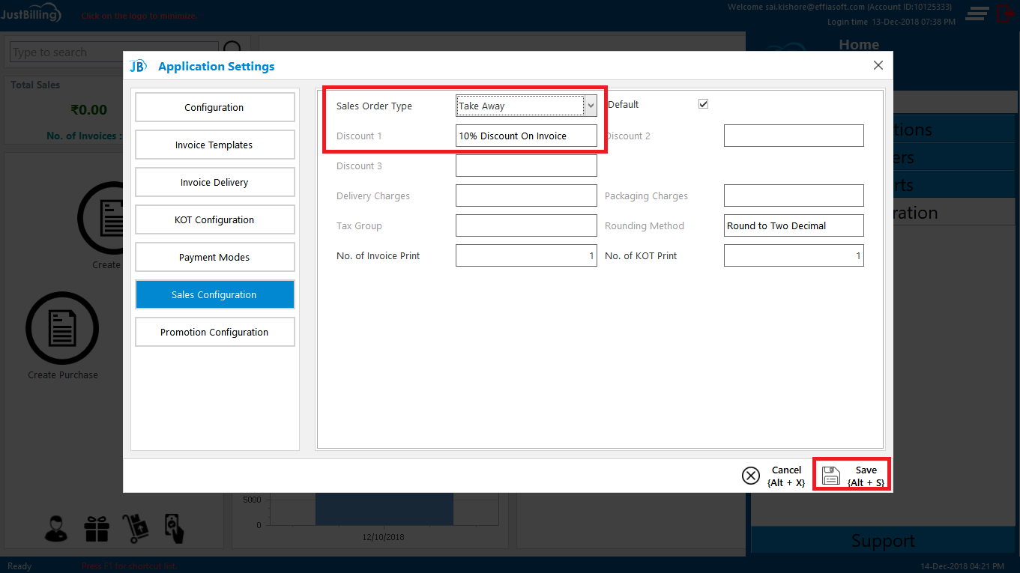Viewport: 1020px width, 573px height.
Task: Click the Discount 1 input field
Action: click(526, 136)
